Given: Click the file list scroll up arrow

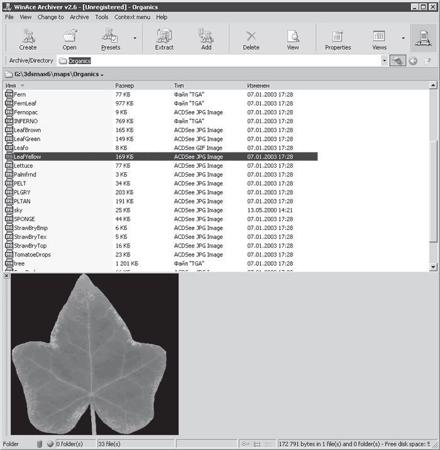Looking at the screenshot, I should click(x=433, y=85).
